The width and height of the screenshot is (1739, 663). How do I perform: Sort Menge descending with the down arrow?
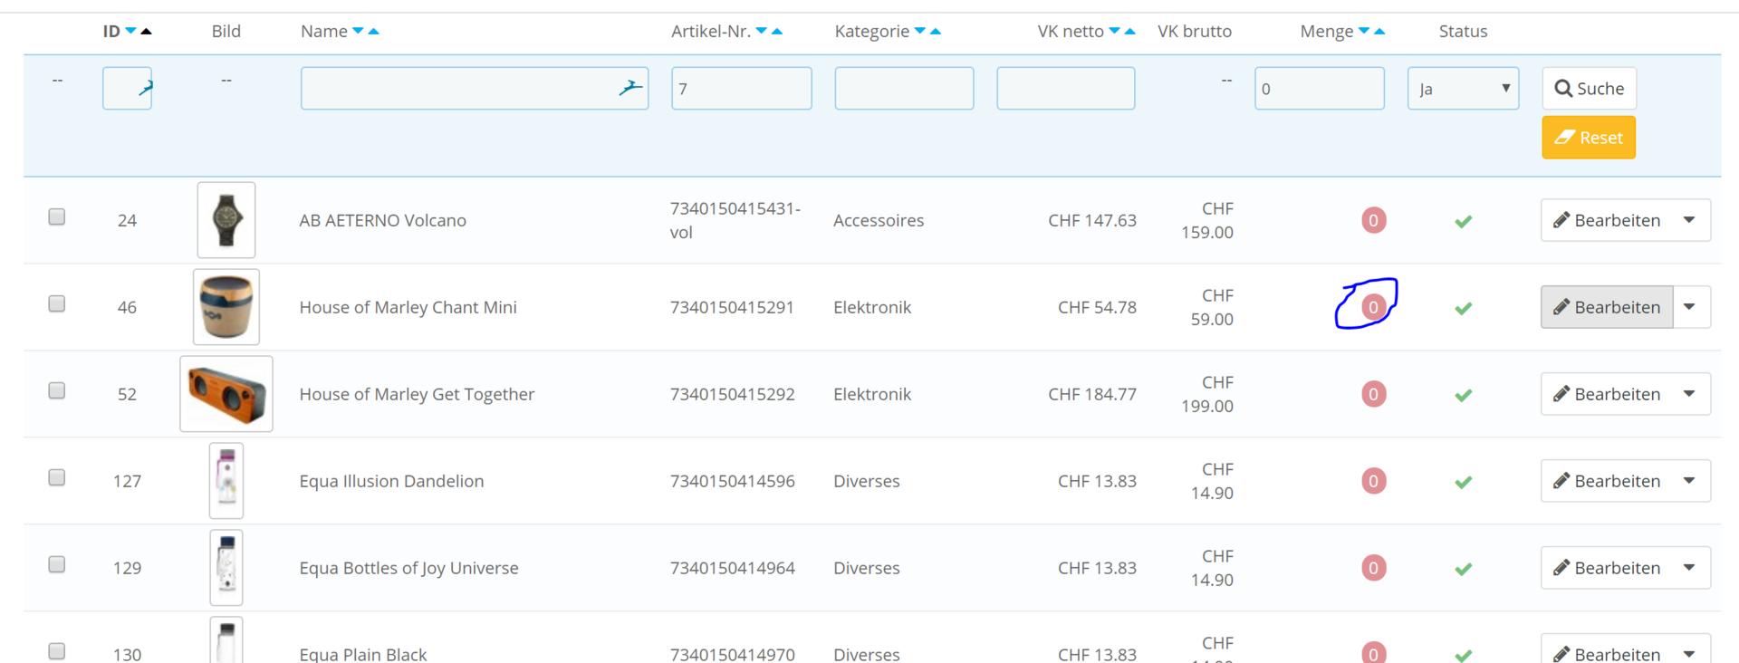point(1364,32)
